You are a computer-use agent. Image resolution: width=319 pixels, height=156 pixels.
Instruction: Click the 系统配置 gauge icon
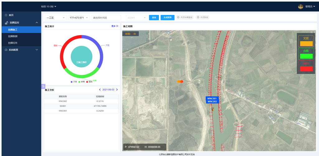(6, 50)
